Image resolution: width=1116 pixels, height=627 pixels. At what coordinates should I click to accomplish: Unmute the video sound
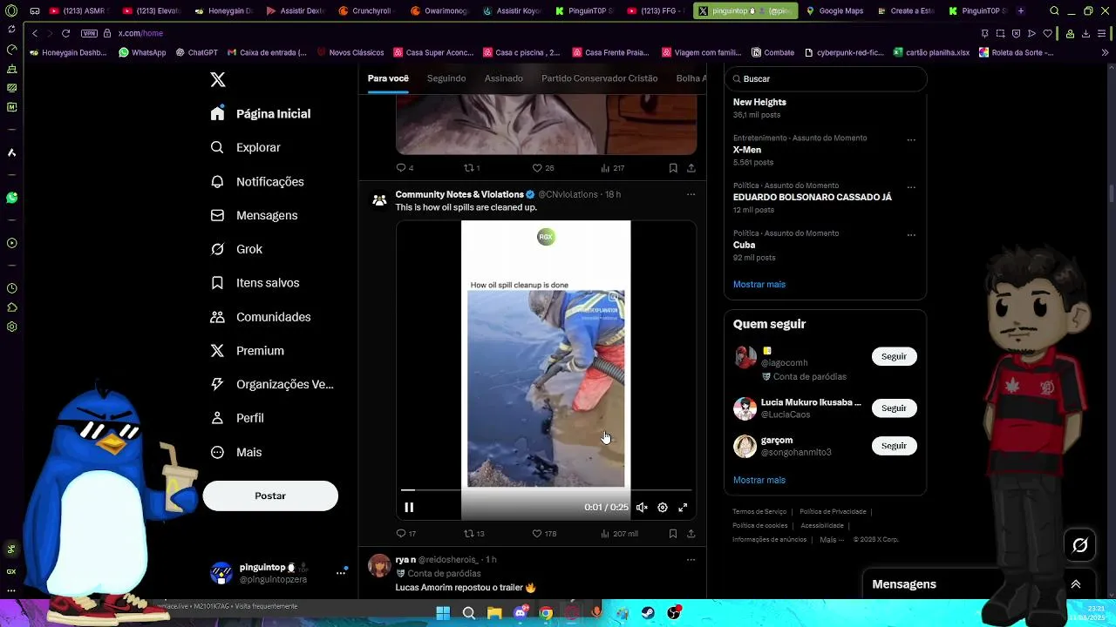(x=642, y=508)
